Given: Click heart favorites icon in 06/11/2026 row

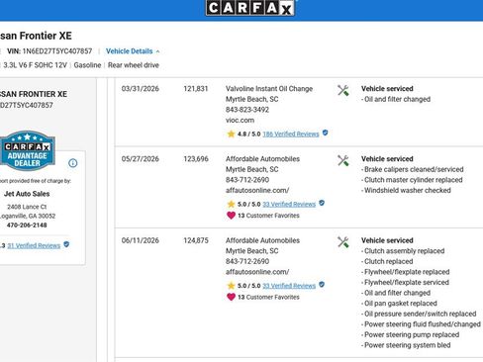Looking at the screenshot, I should 231,297.
